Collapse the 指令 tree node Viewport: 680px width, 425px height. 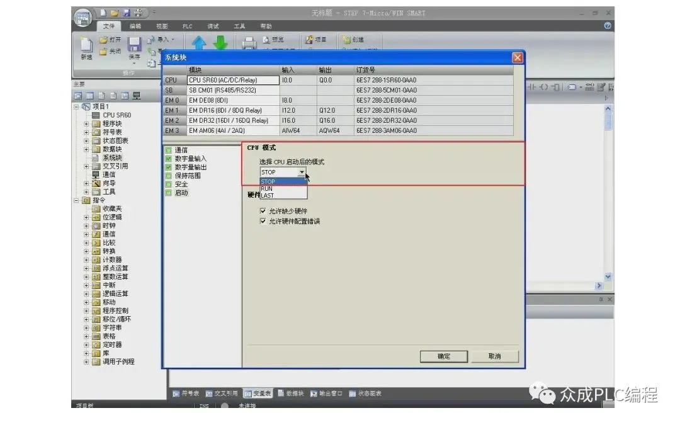(76, 200)
